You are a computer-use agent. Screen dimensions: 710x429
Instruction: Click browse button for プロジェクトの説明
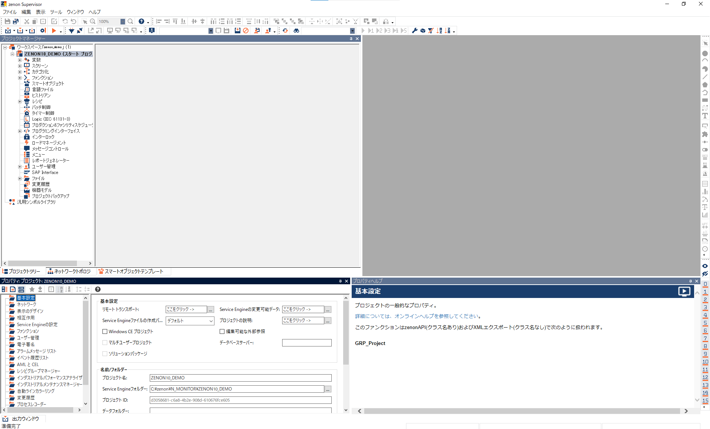tap(328, 321)
